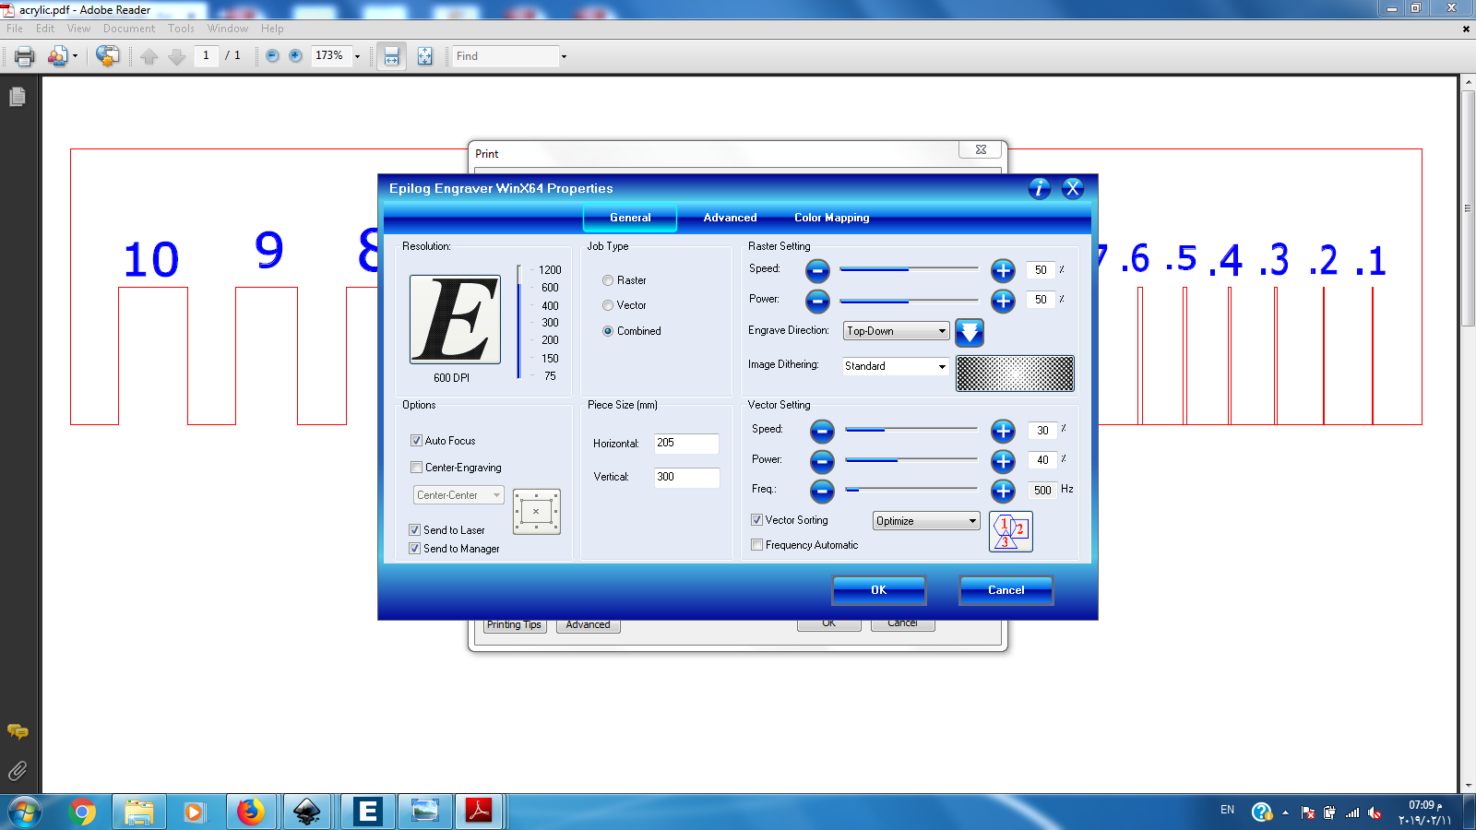
Task: Click Printing Tips in Print dialog
Action: click(514, 625)
